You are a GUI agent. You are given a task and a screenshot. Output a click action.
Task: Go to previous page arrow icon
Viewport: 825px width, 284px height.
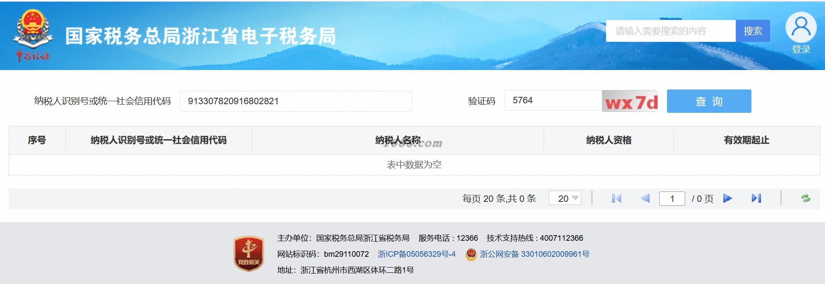pos(645,198)
